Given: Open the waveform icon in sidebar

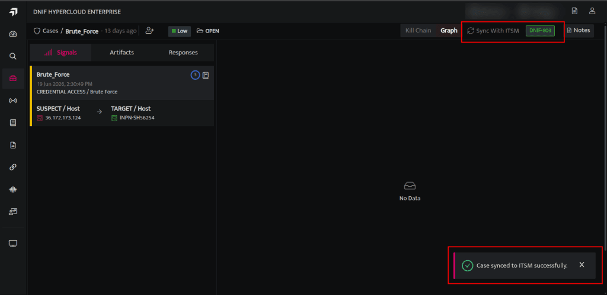Looking at the screenshot, I should tap(13, 190).
